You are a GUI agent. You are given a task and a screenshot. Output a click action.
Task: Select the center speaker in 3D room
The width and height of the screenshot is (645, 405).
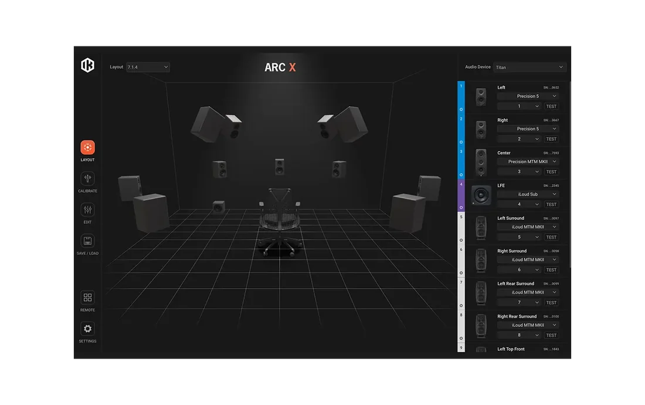[x=279, y=166]
